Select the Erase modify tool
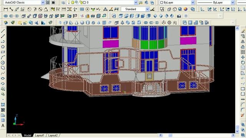Image resolution: width=246 pixels, height=138 pixels. pyautogui.click(x=243, y=31)
